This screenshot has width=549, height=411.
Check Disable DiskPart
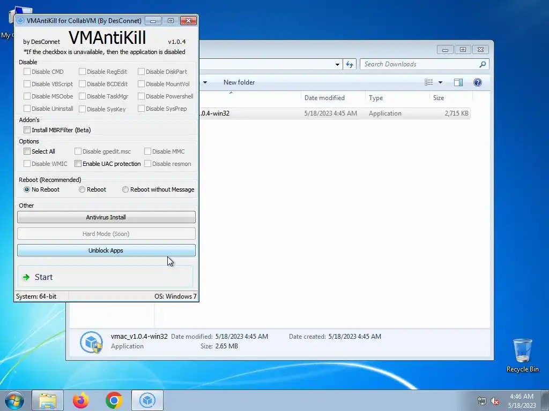click(x=141, y=72)
